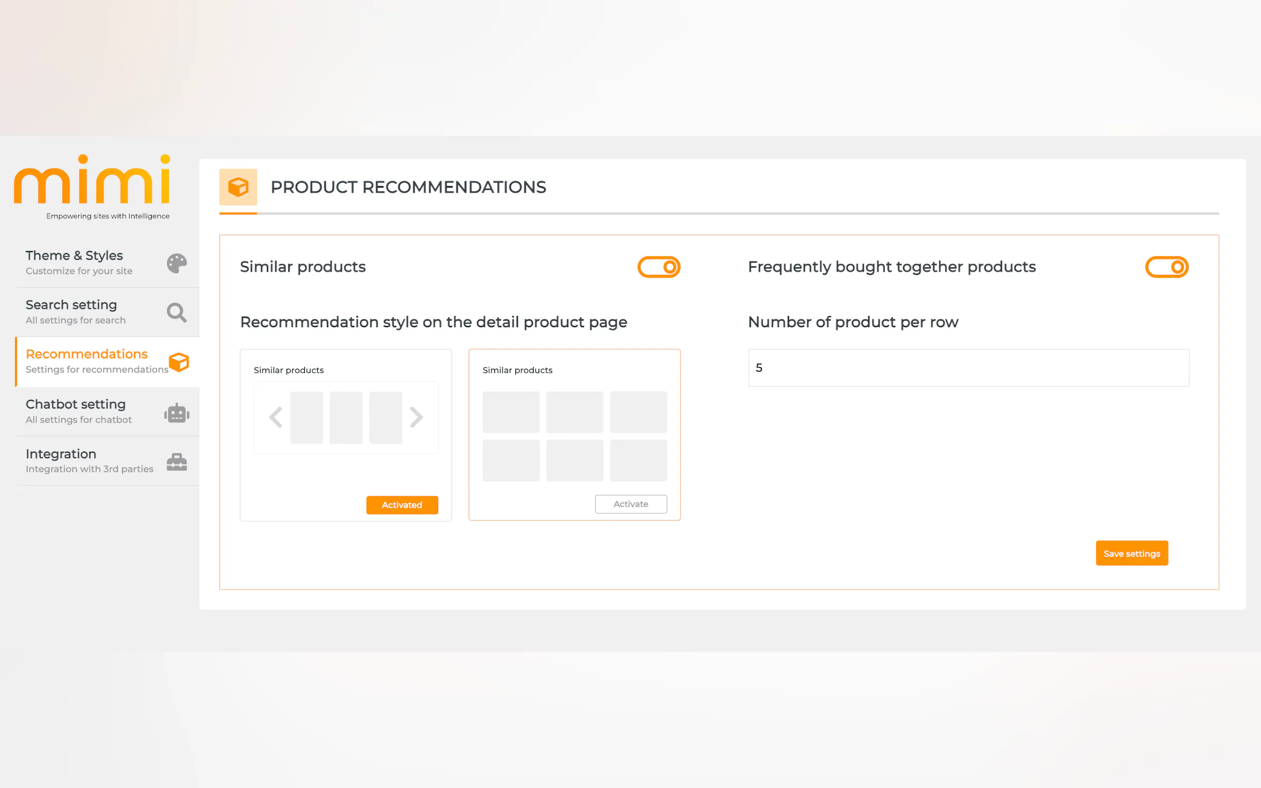Click the robot icon for Chatbot setting

tap(177, 413)
